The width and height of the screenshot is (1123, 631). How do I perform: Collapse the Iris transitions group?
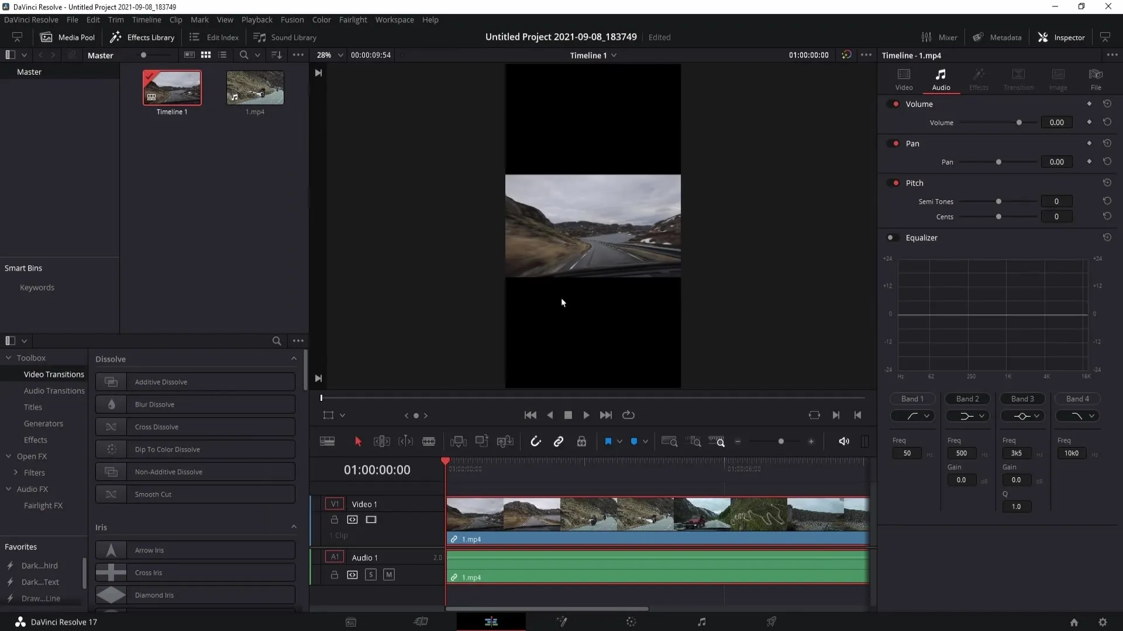point(294,527)
